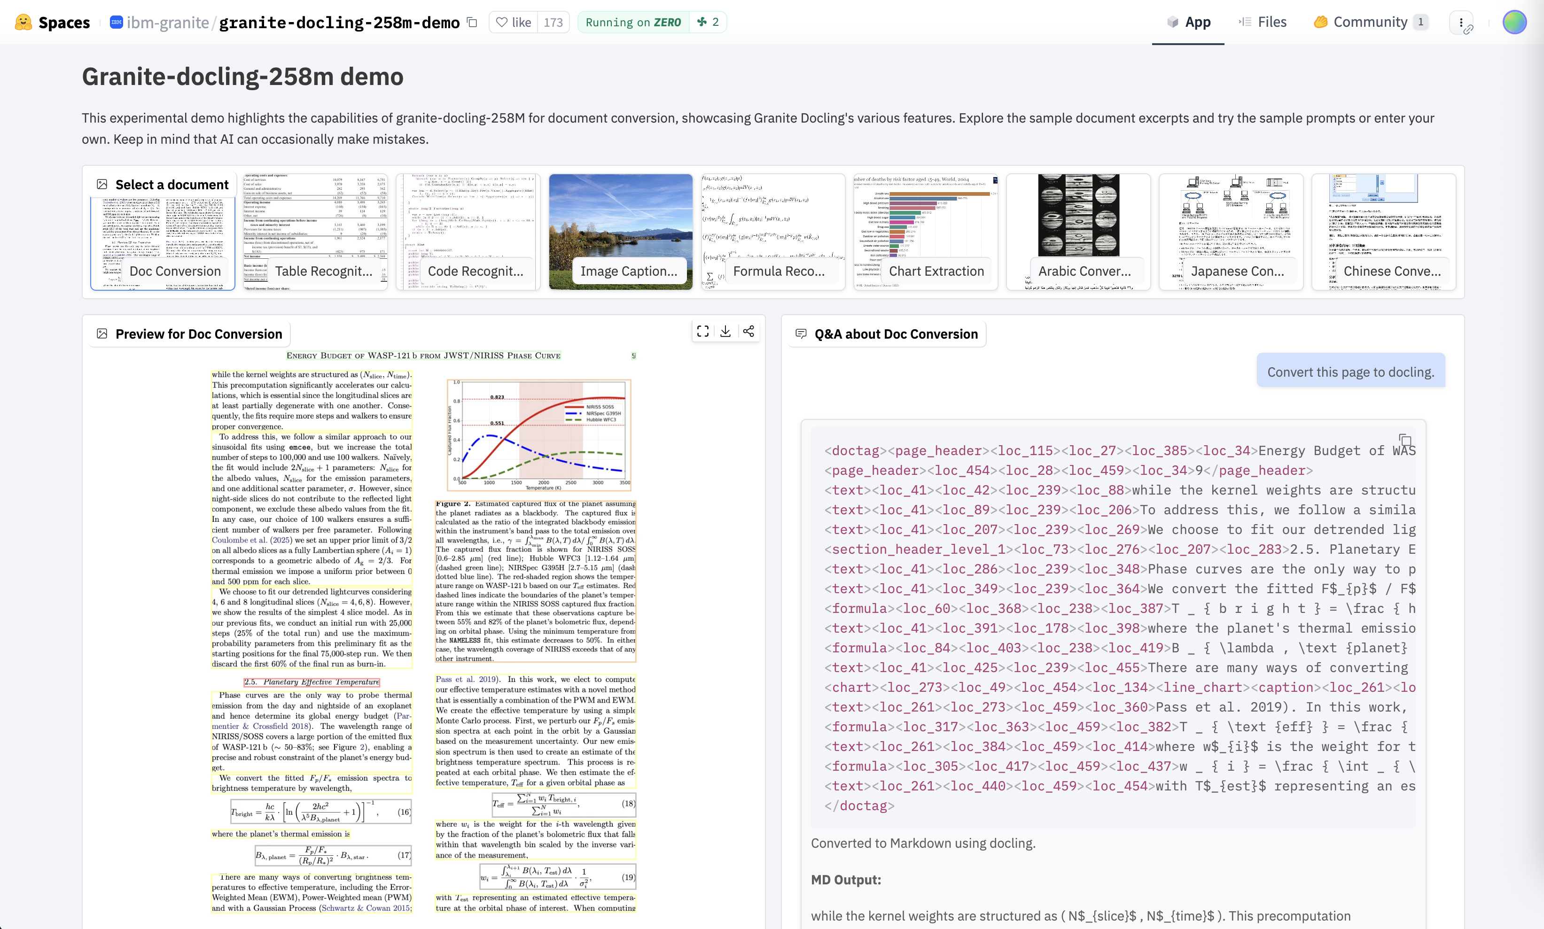1544x929 pixels.
Task: Like the space with the heart button
Action: tap(514, 23)
